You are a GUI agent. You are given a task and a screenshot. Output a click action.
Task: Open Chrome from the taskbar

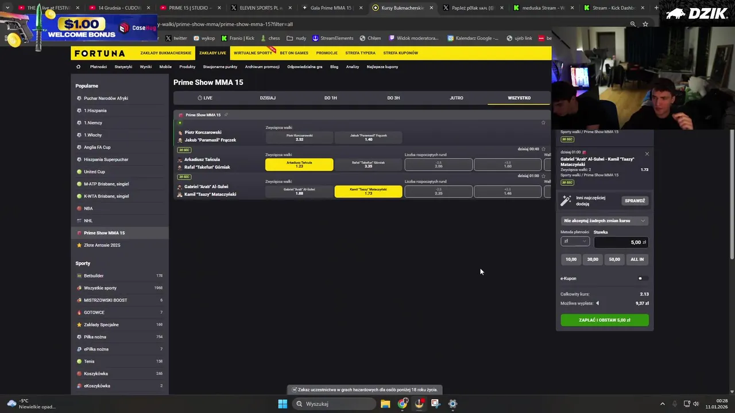pyautogui.click(x=403, y=404)
